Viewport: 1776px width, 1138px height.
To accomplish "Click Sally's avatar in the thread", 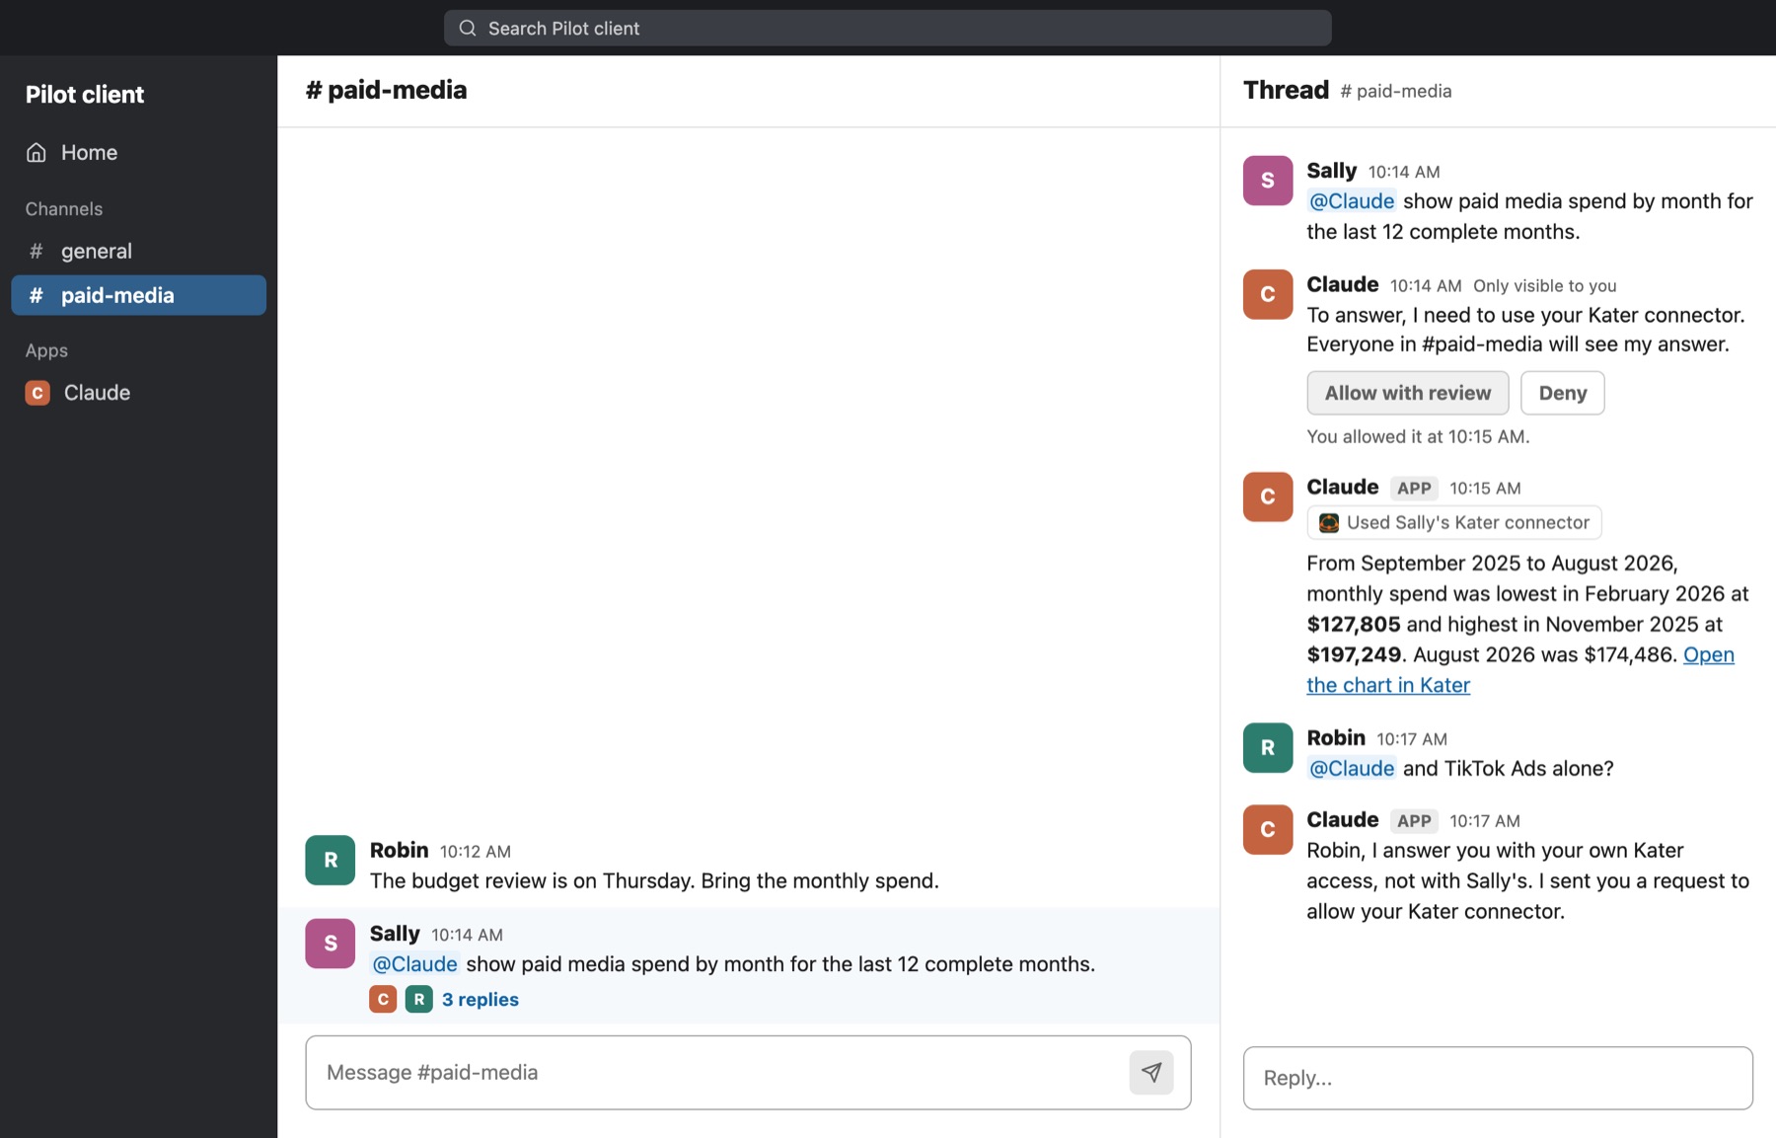I will 1268,181.
